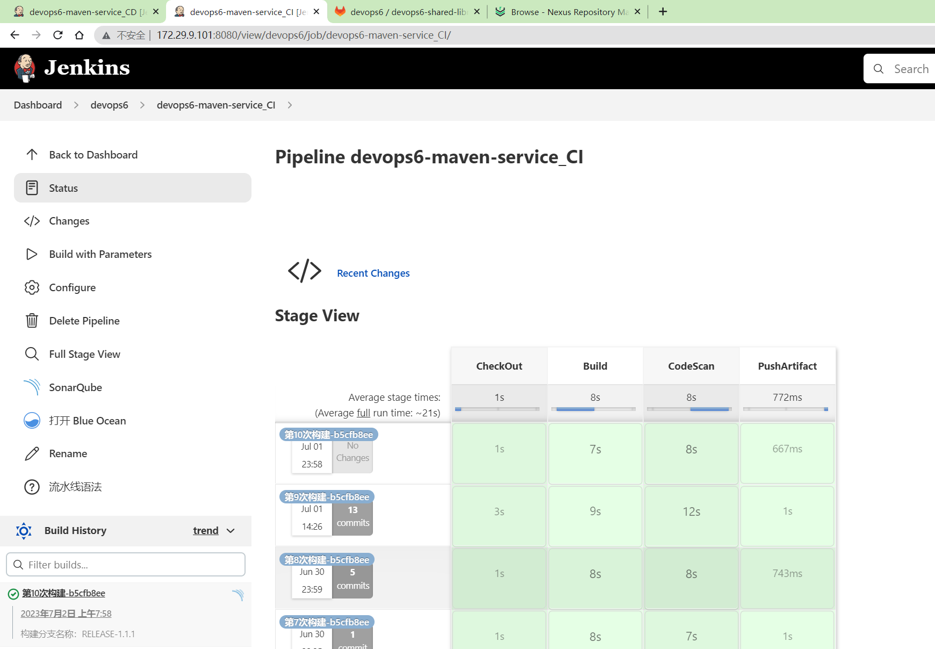This screenshot has height=649, width=935.
Task: Click the browser home icon
Action: click(x=79, y=35)
